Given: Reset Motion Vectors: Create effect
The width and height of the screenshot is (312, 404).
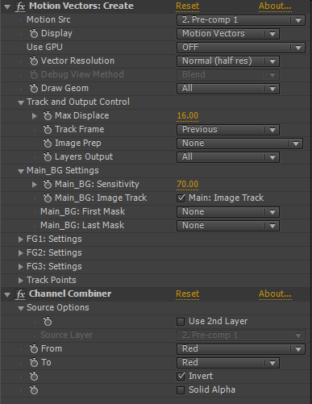Looking at the screenshot, I should pyautogui.click(x=188, y=6).
